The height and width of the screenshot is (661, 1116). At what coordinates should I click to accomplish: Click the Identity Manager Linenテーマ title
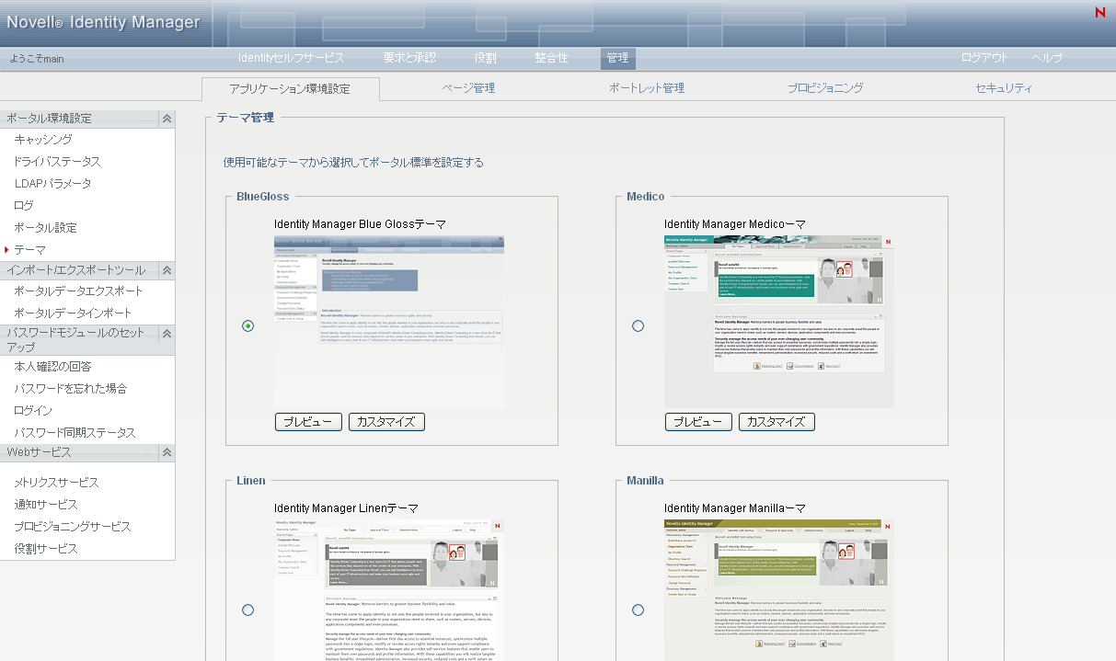[x=346, y=508]
